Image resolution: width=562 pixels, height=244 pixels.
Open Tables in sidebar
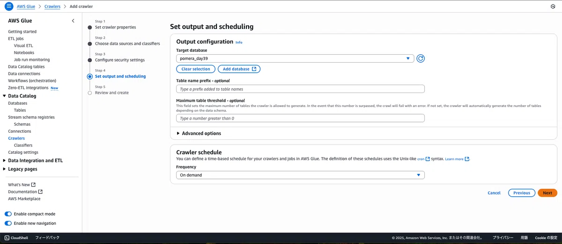(20, 110)
